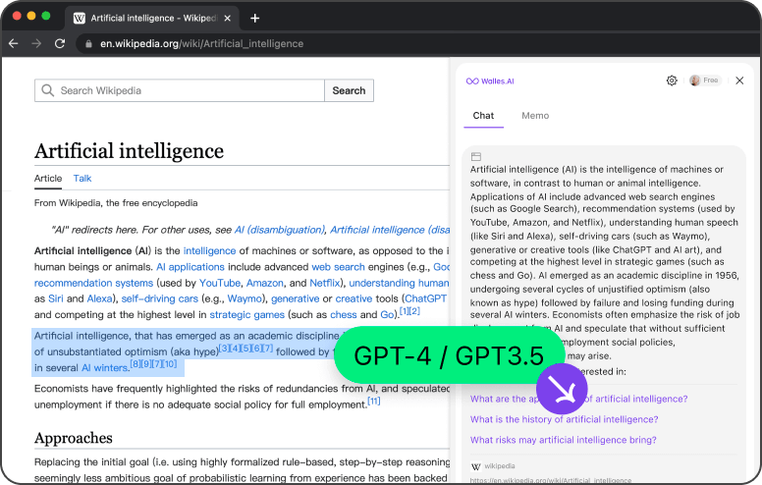The image size is (762, 485).
Task: Click the purple arrow cursor button
Action: [562, 390]
